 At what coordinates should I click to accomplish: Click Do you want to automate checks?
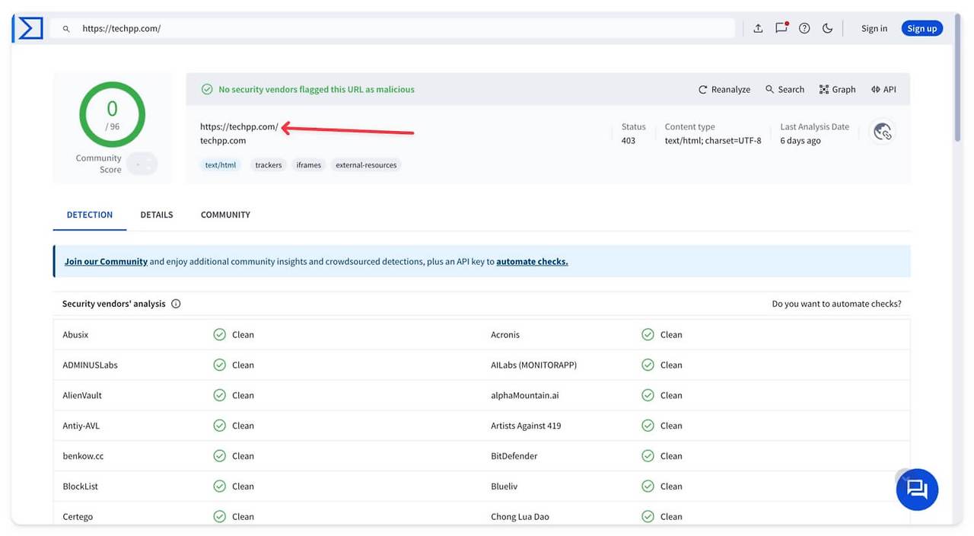tap(836, 304)
